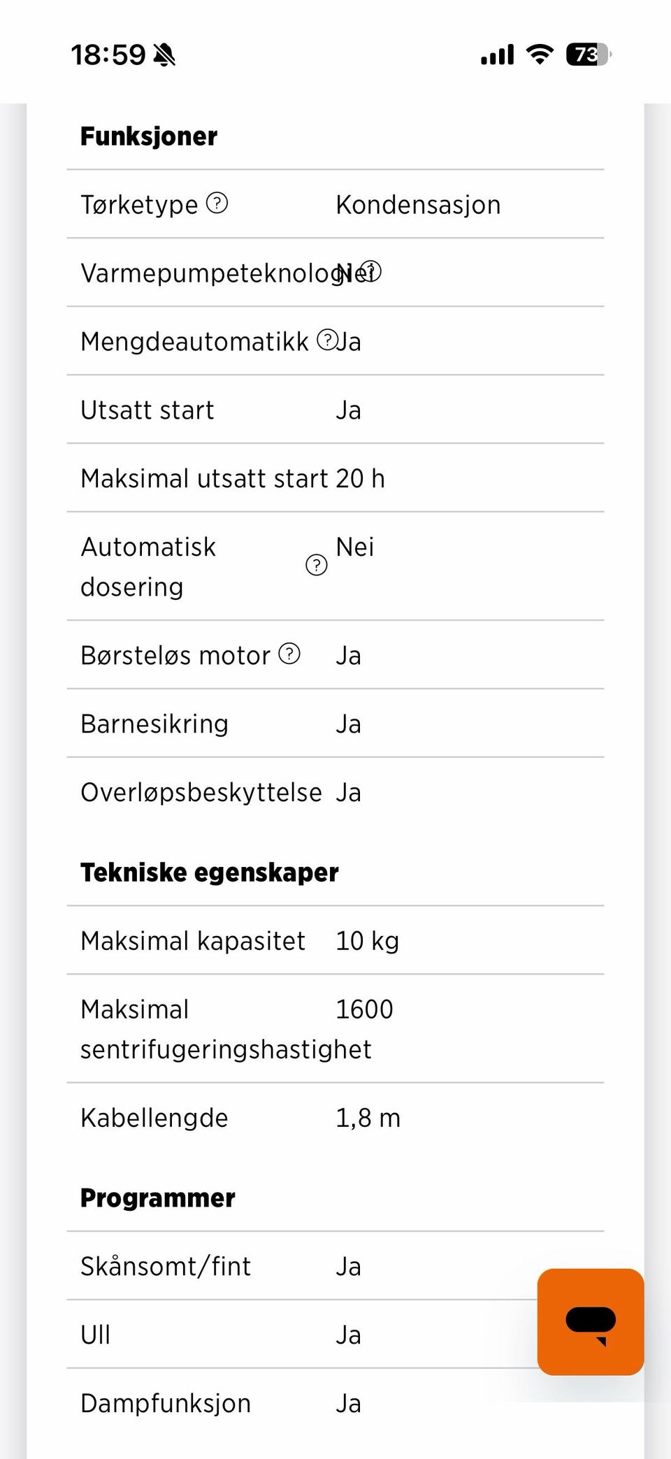Image resolution: width=671 pixels, height=1459 pixels.
Task: Tap the Kabellengde 1,8 m value
Action: 368,1118
